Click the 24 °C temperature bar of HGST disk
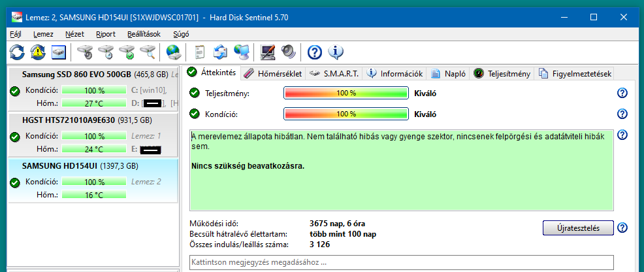644x272 pixels. (94, 148)
